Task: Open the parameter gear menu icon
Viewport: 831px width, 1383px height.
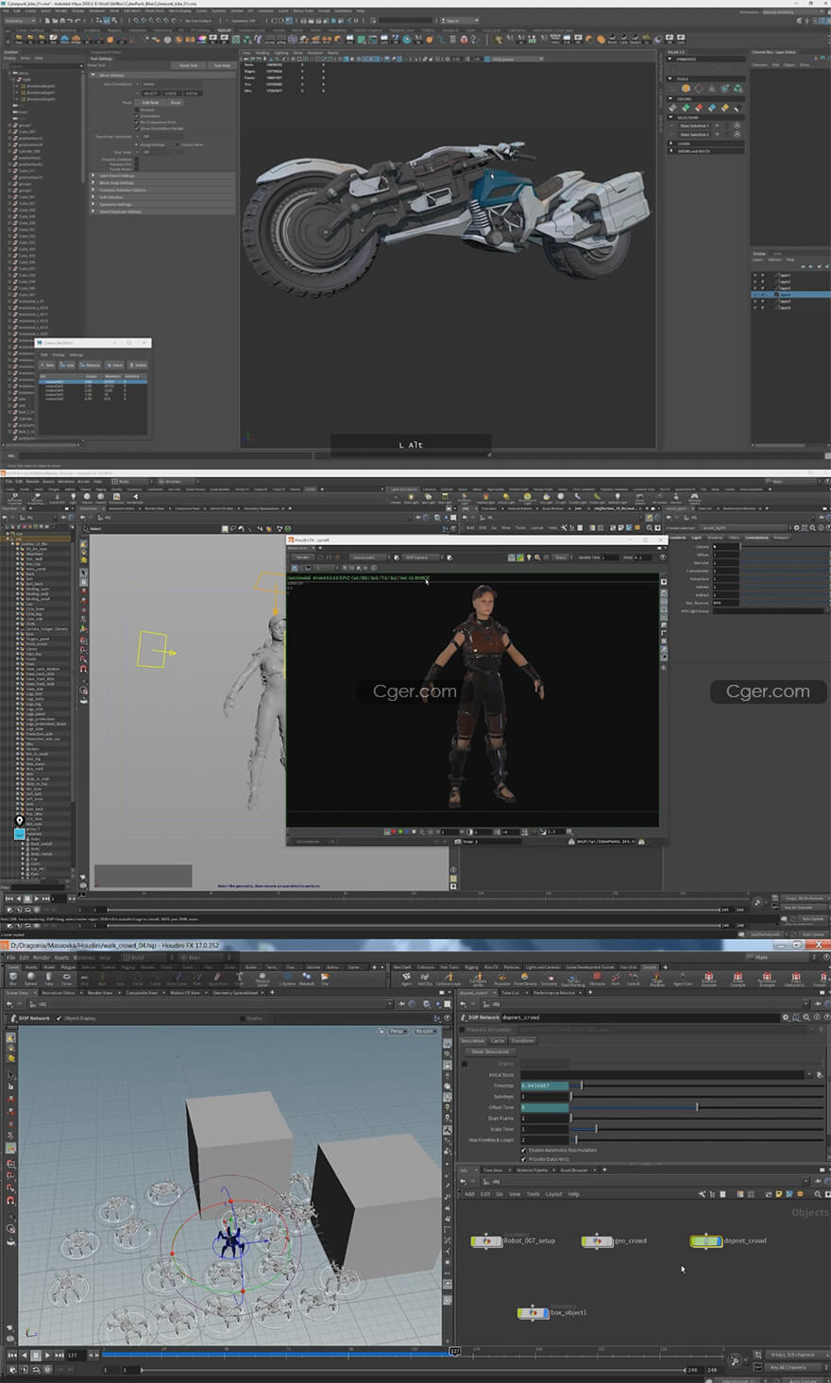Action: pos(785,1017)
